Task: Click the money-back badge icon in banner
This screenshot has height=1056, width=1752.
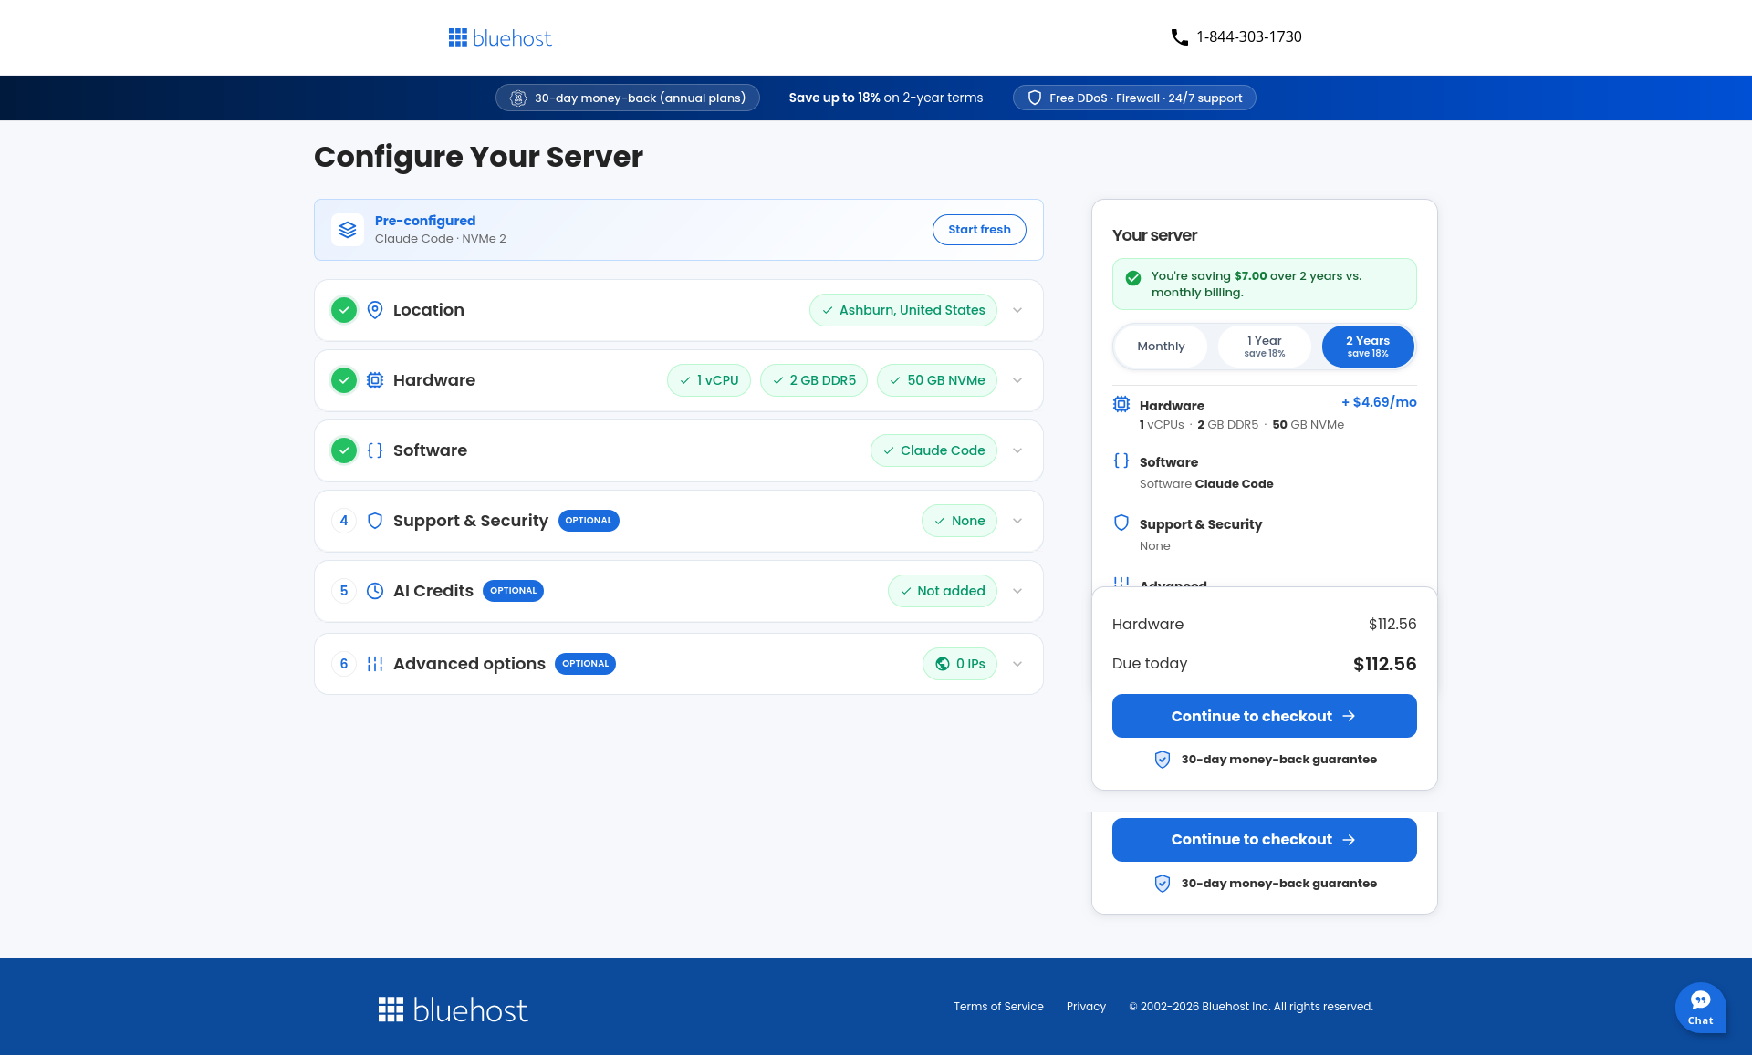Action: point(518,98)
